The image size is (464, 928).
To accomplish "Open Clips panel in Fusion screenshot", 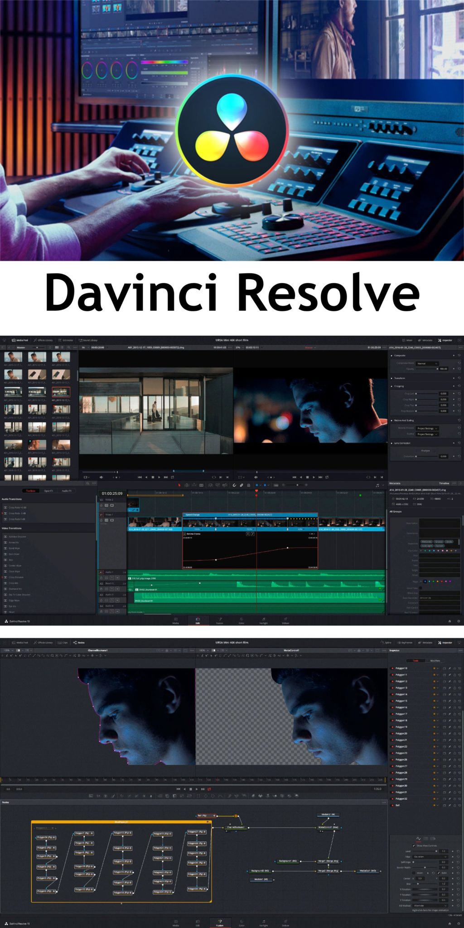I will pos(63,643).
